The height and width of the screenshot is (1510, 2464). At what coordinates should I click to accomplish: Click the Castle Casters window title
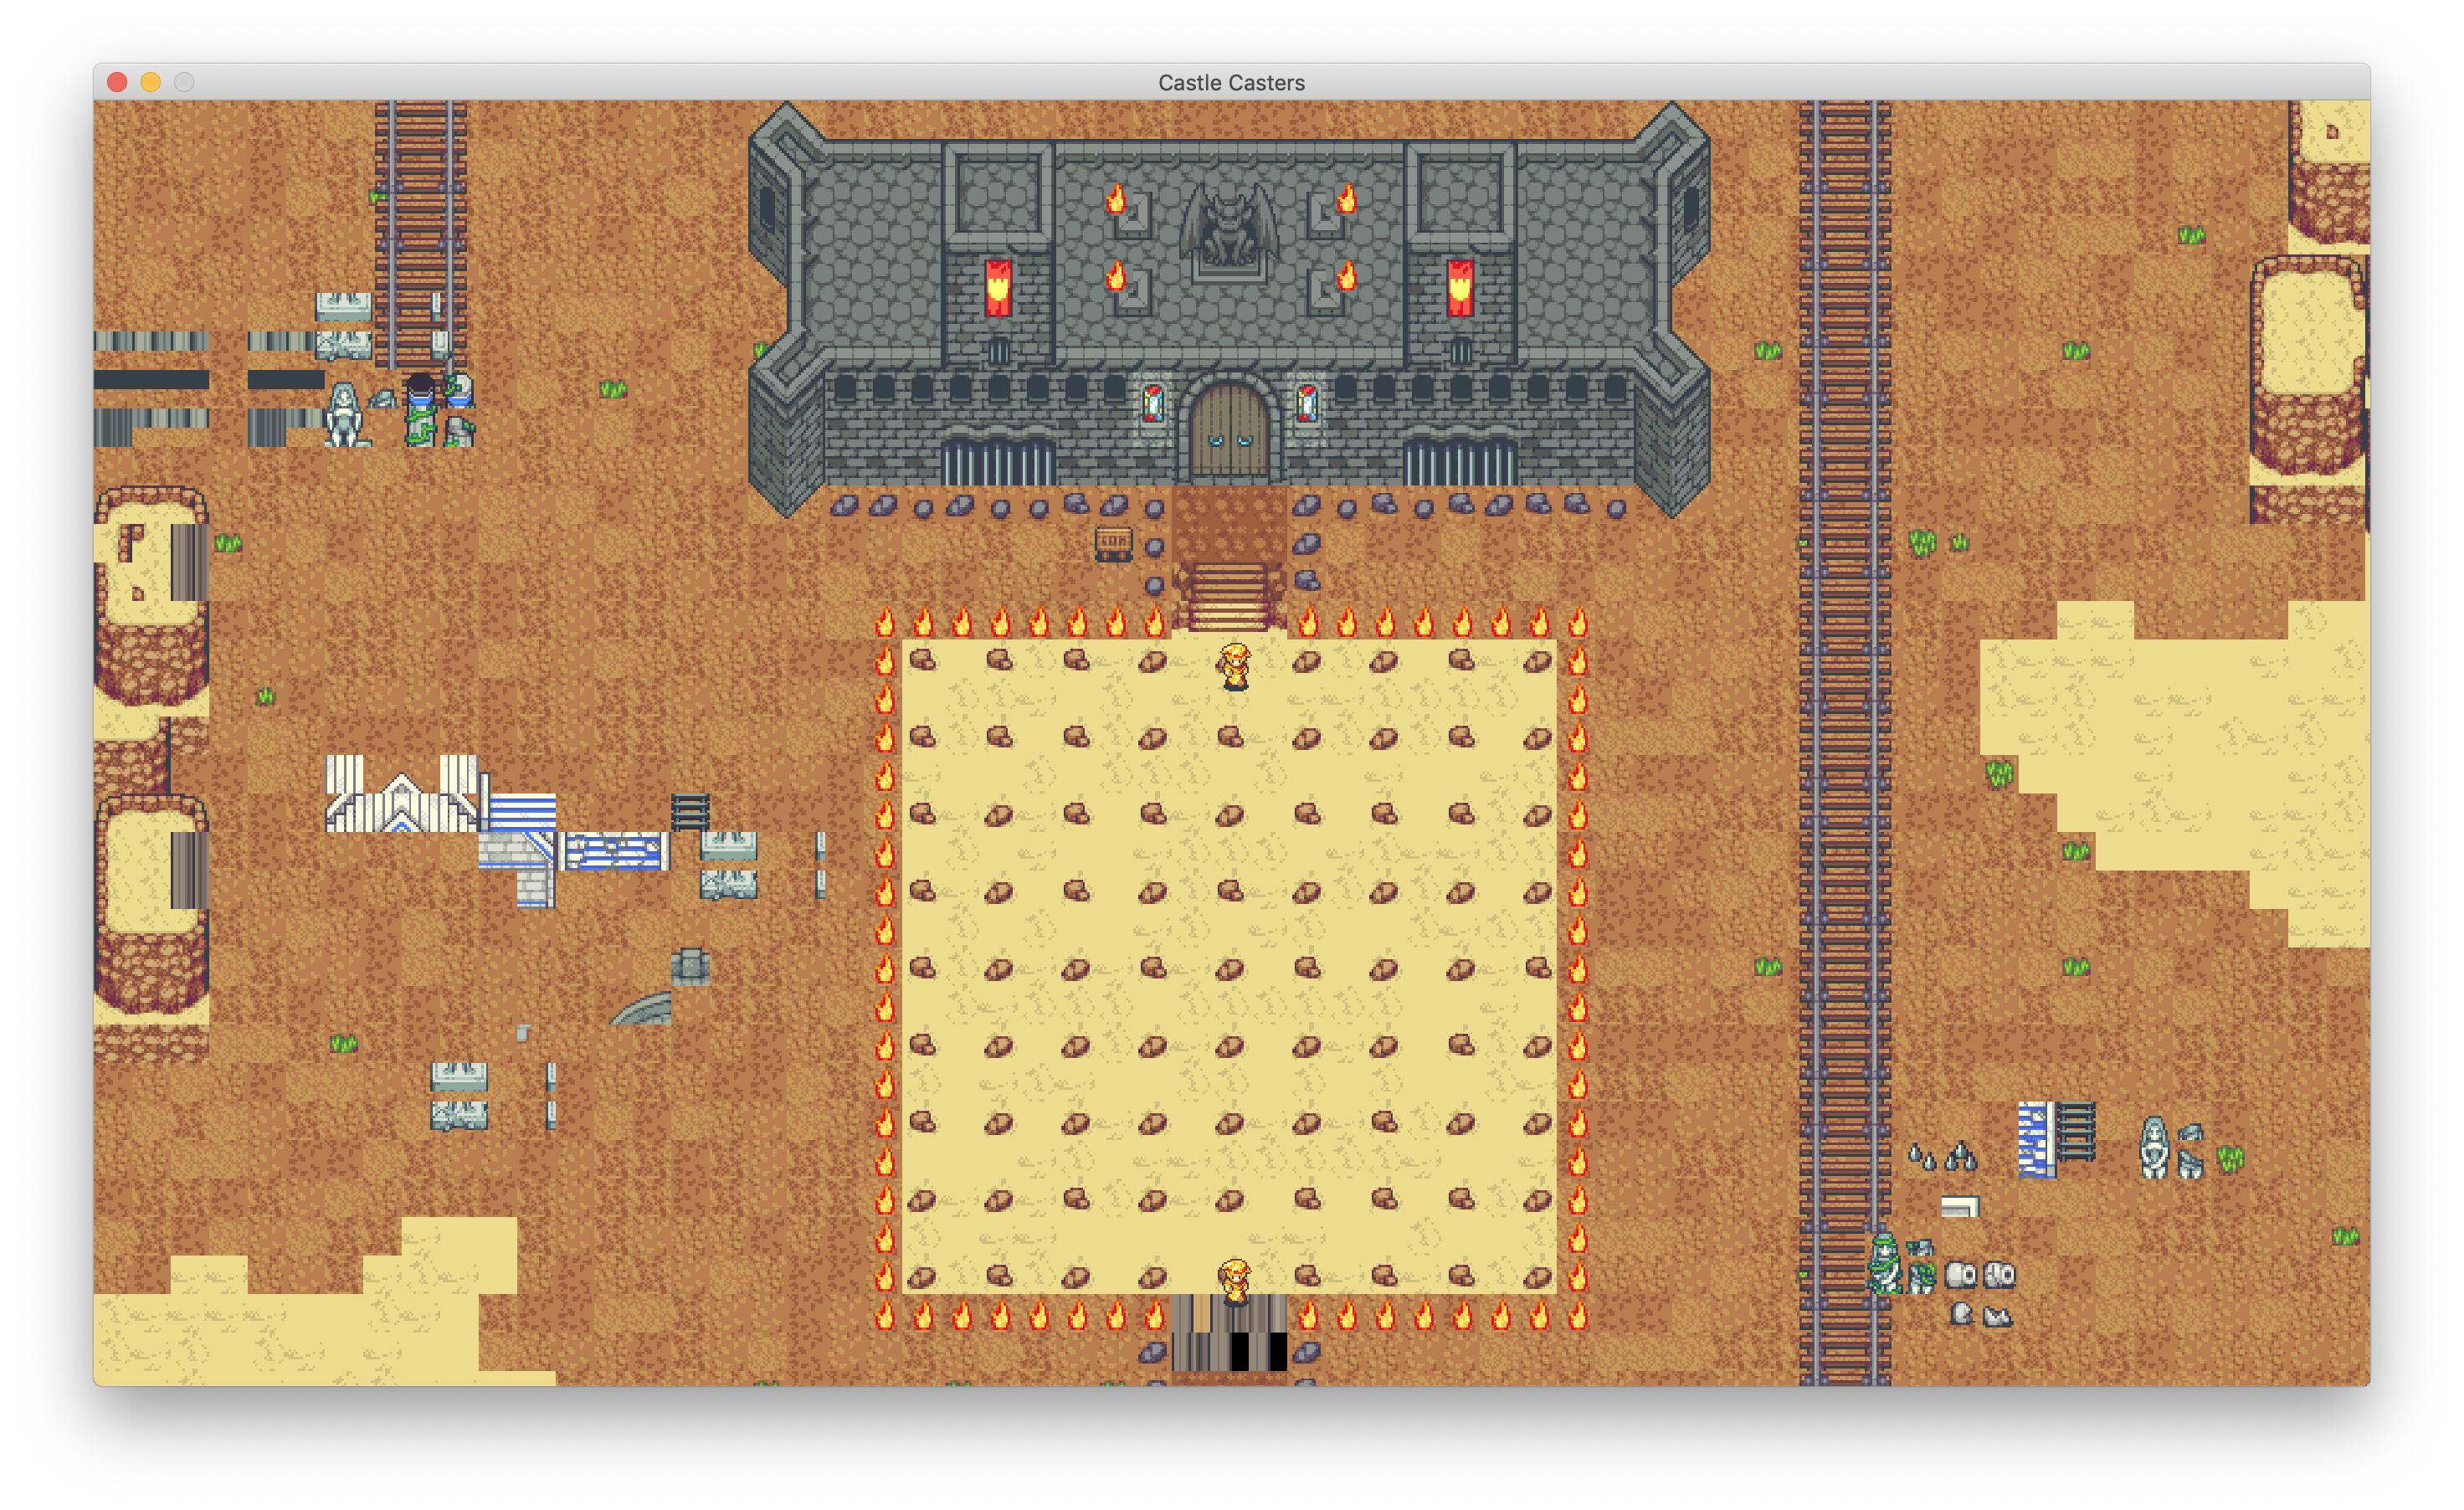(1231, 83)
